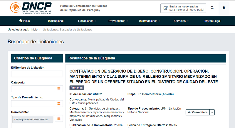
Task: Click the Categoría input field
Action: pyautogui.click(x=33, y=89)
